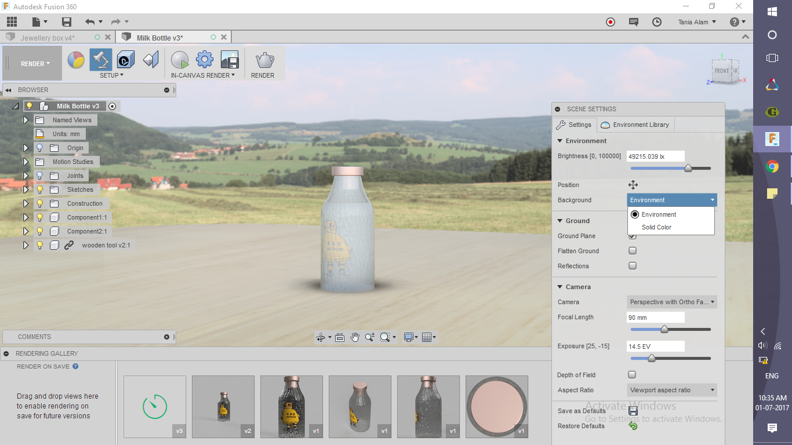Expand the Named Views tree node
This screenshot has width=792, height=445.
(x=26, y=120)
